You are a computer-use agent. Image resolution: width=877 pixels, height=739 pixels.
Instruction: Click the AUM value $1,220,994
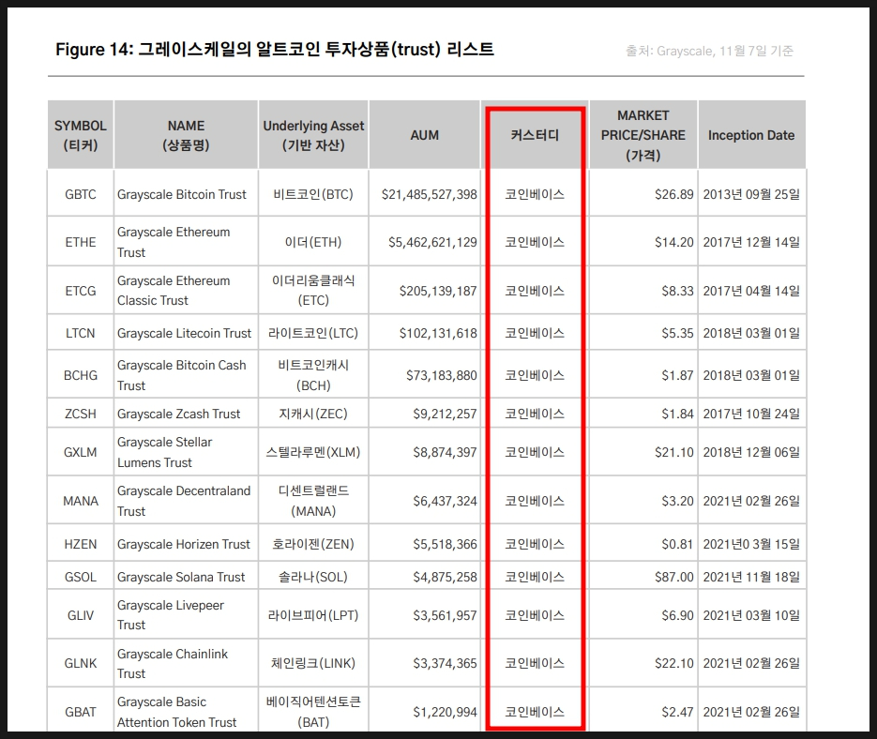[445, 712]
